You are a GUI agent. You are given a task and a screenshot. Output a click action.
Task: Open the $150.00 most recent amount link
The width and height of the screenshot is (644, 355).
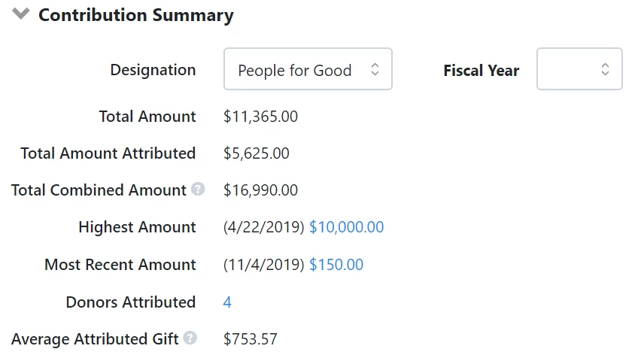pyautogui.click(x=336, y=265)
